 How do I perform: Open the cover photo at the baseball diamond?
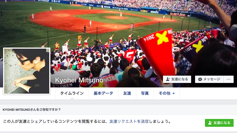click(97, 20)
